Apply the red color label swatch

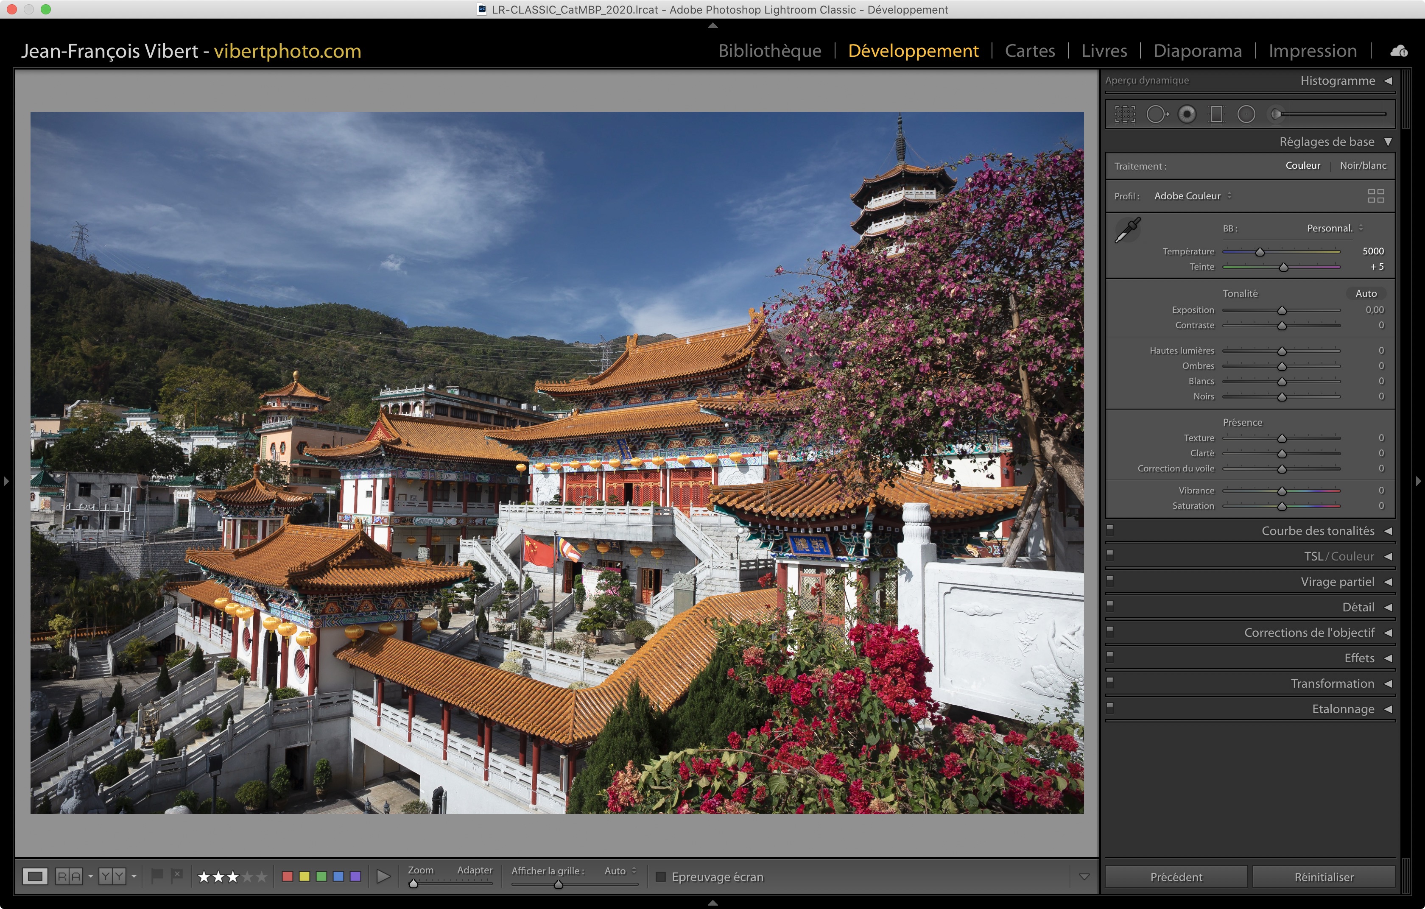click(288, 876)
